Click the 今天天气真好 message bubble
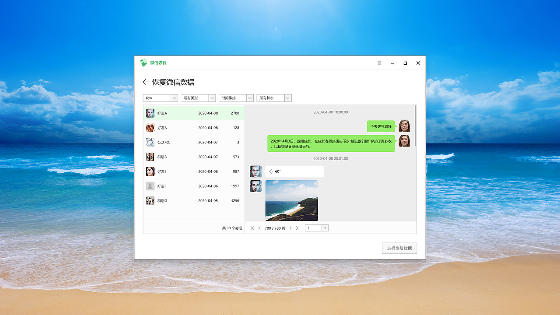The height and width of the screenshot is (315, 560). coord(381,126)
